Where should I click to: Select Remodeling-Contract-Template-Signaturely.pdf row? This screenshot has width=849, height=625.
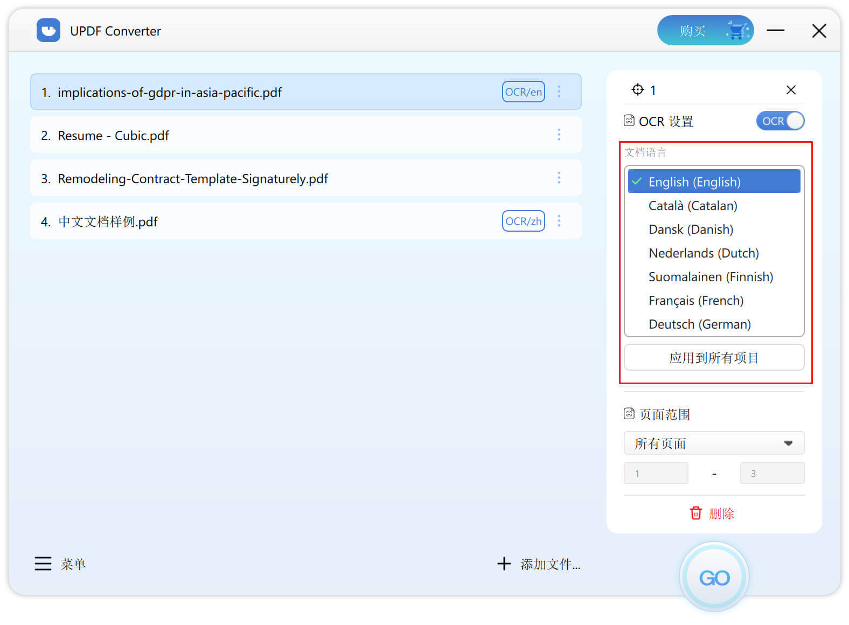(x=305, y=178)
